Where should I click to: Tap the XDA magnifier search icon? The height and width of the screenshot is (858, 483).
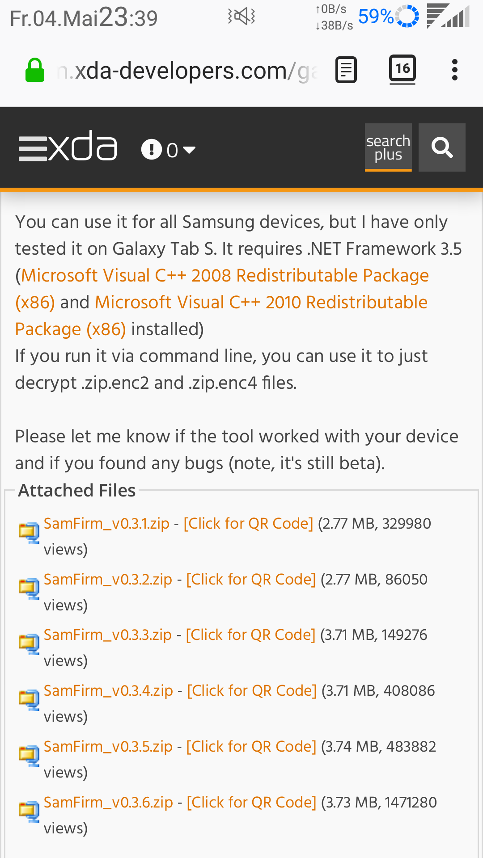click(x=442, y=147)
